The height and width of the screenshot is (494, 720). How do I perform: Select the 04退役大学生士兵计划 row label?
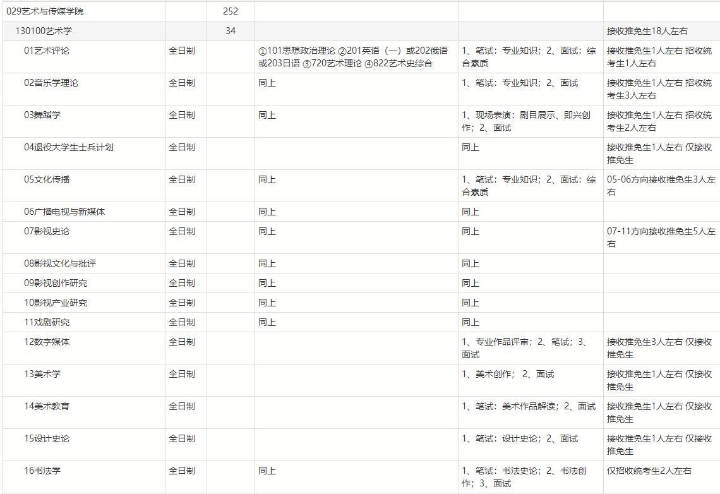69,147
